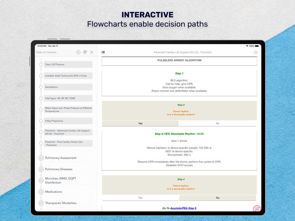295x221 pixels.
Task: Select Yes under Step 4
Action: [x=140, y=198]
